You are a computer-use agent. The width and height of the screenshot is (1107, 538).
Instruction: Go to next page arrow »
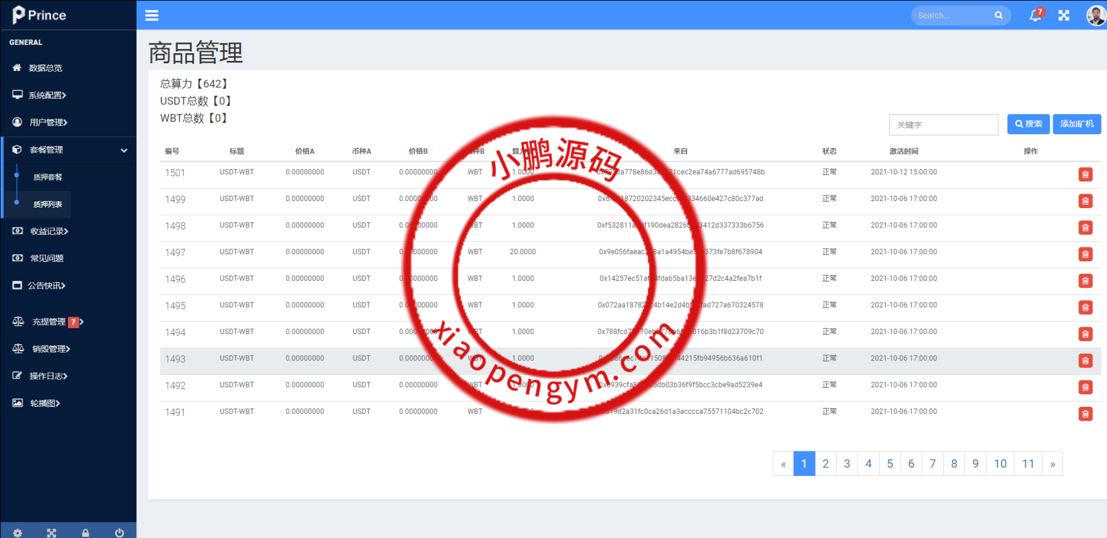(1053, 464)
